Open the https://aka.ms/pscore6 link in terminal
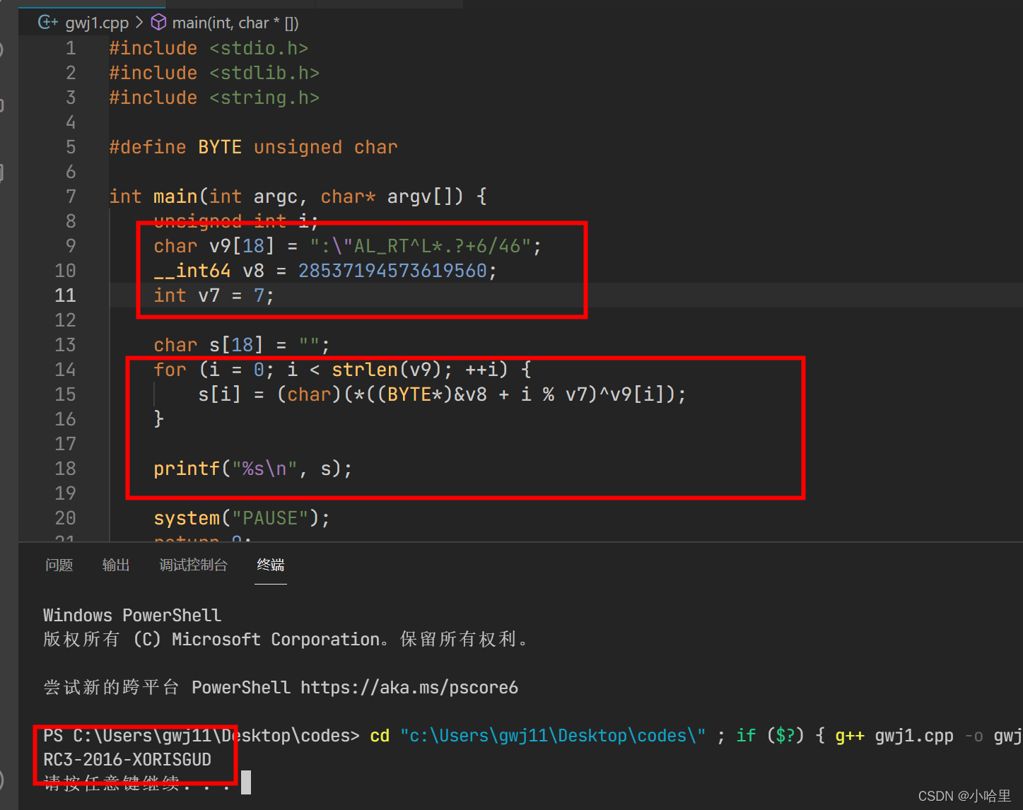The image size is (1023, 810). click(x=409, y=687)
